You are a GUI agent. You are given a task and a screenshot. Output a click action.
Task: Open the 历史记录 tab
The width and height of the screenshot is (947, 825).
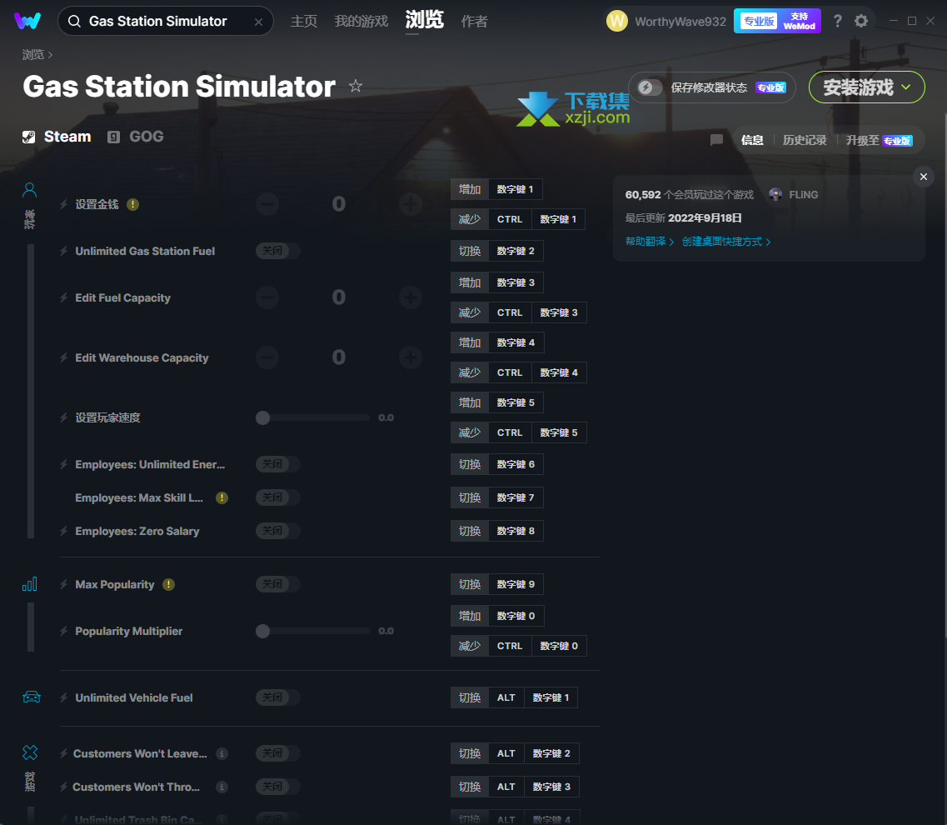coord(805,140)
